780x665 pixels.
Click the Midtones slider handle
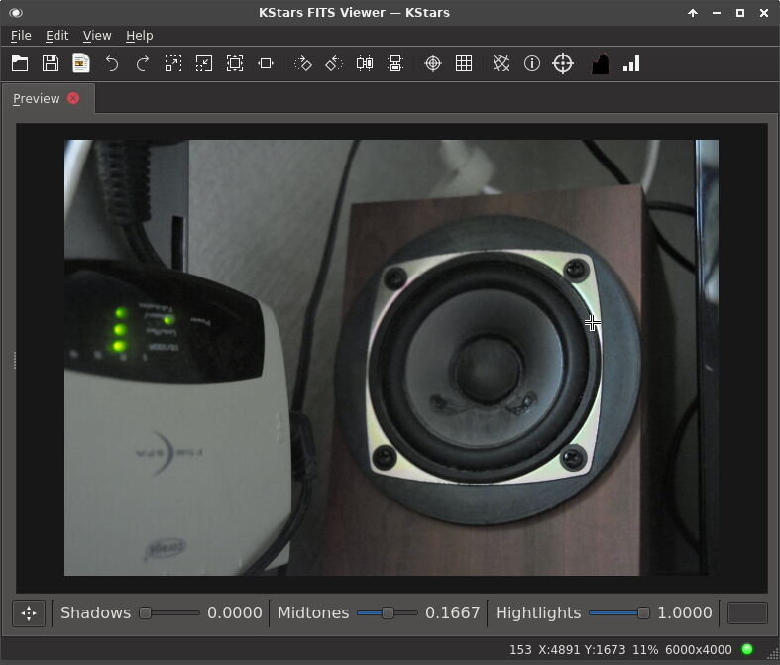pyautogui.click(x=388, y=612)
